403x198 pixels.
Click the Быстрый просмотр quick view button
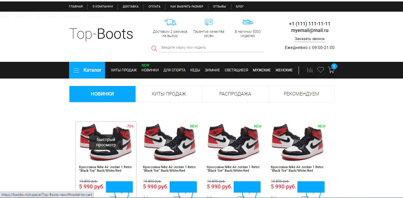(106, 142)
